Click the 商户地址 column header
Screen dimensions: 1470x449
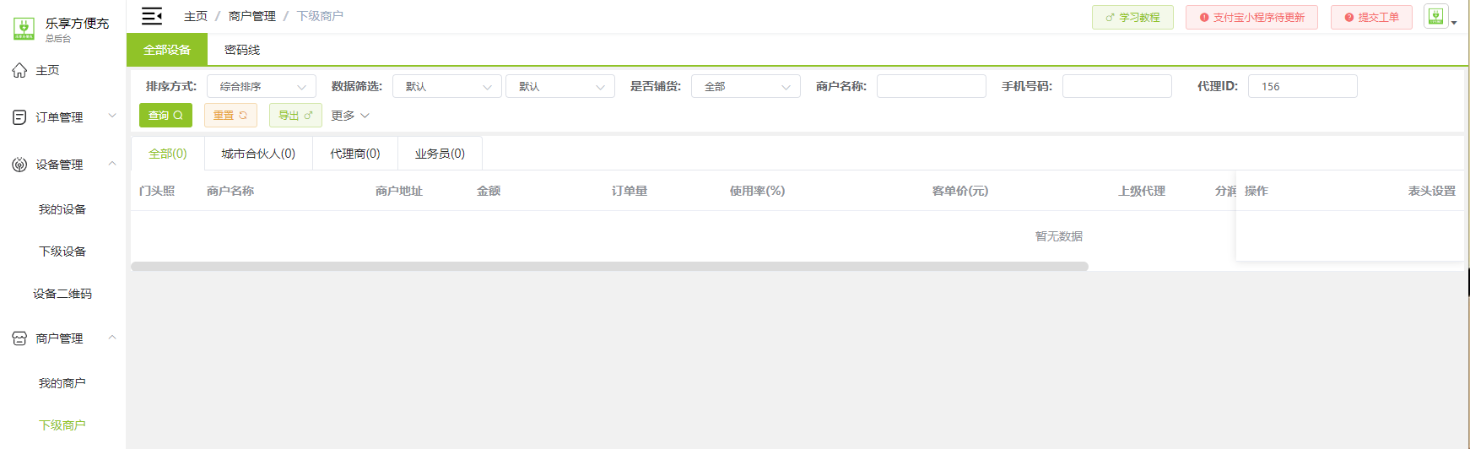click(x=399, y=191)
